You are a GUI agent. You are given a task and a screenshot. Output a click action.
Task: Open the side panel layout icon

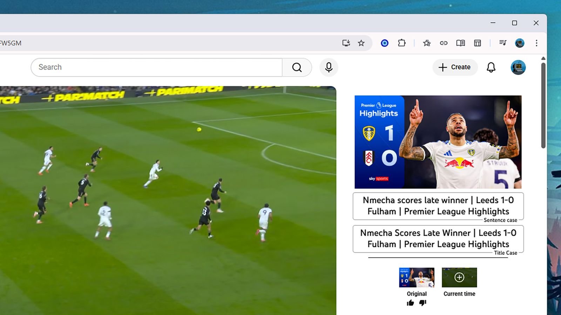pos(477,43)
